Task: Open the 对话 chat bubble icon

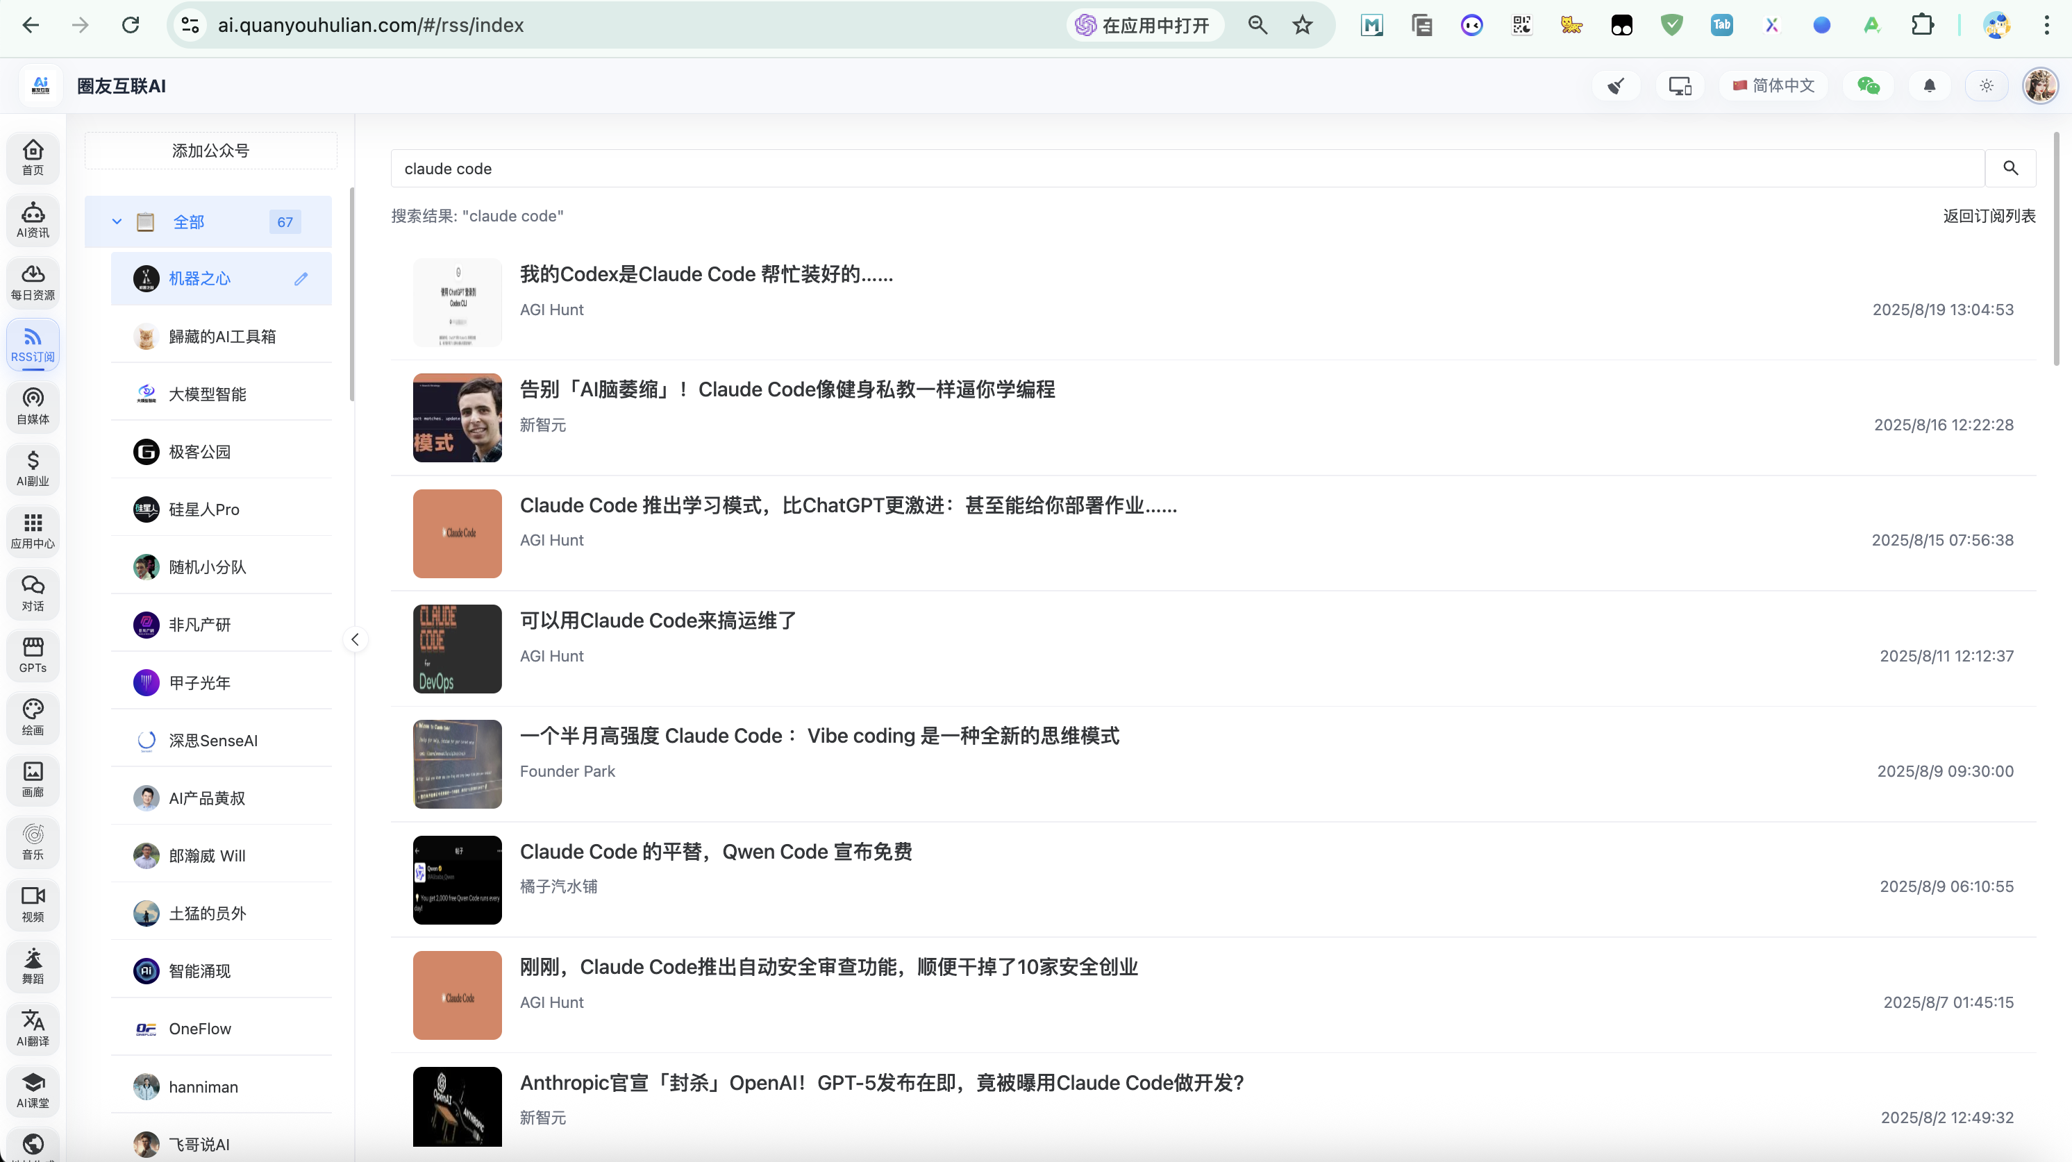Action: [x=33, y=593]
